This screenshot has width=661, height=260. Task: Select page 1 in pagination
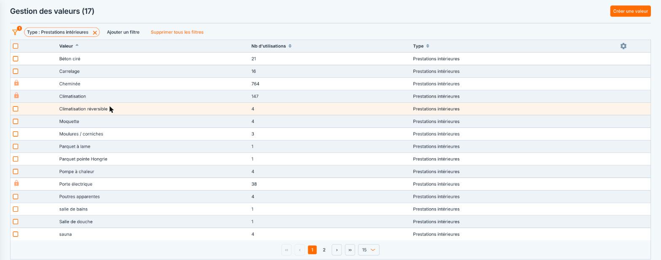(x=312, y=250)
